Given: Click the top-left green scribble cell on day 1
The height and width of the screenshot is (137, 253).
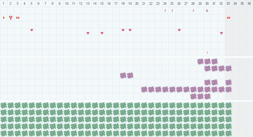Looking at the screenshot, I should 4,105.
